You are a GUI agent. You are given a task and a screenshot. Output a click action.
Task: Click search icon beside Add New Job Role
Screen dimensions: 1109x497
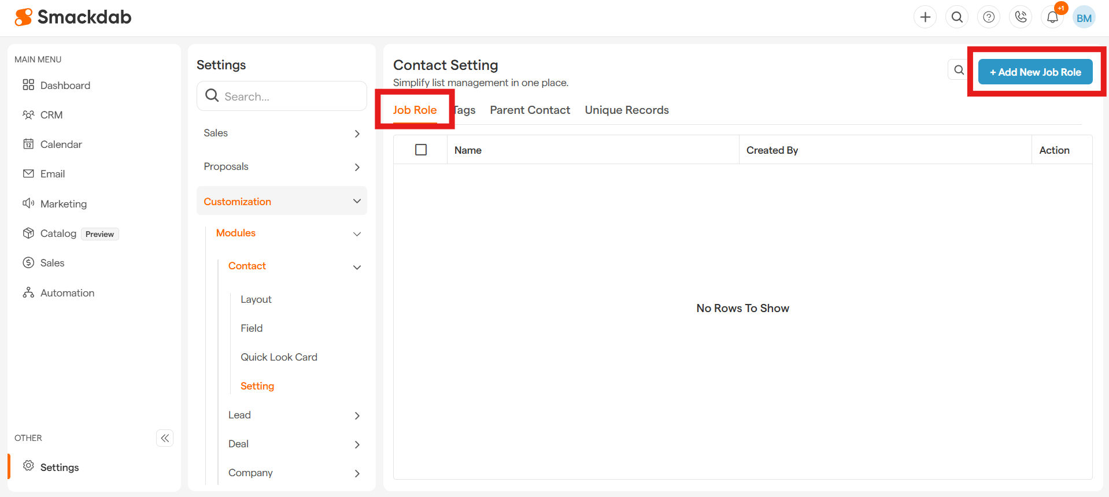[x=959, y=71]
